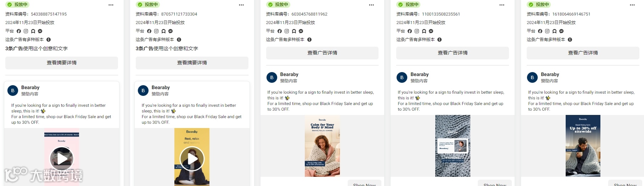The height and width of the screenshot is (186, 644).
Task: Click info icon beside 这条广告有多种版本 in first card
Action: (49, 40)
